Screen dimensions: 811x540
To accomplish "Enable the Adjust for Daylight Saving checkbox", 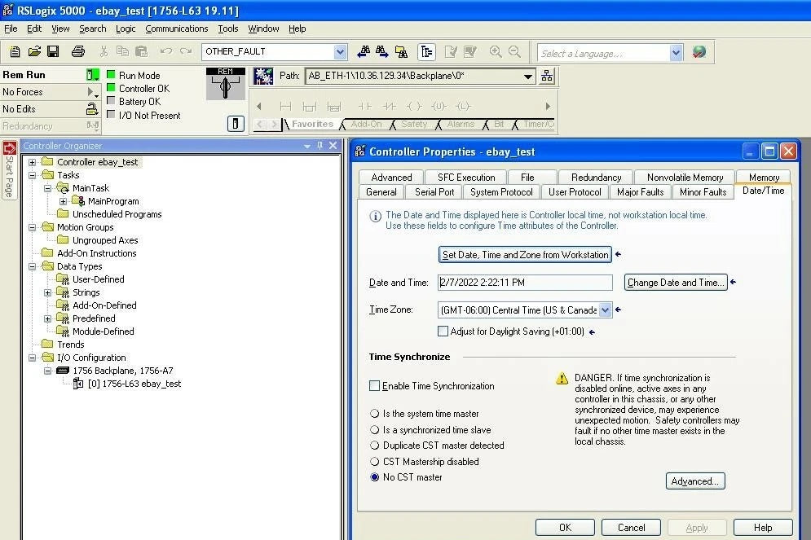I will (443, 331).
